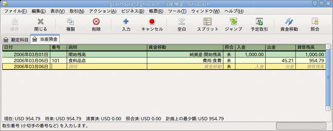333x131 pixels.
Task: Select the 1,000.00 deposit amount cell
Action: (251, 54)
